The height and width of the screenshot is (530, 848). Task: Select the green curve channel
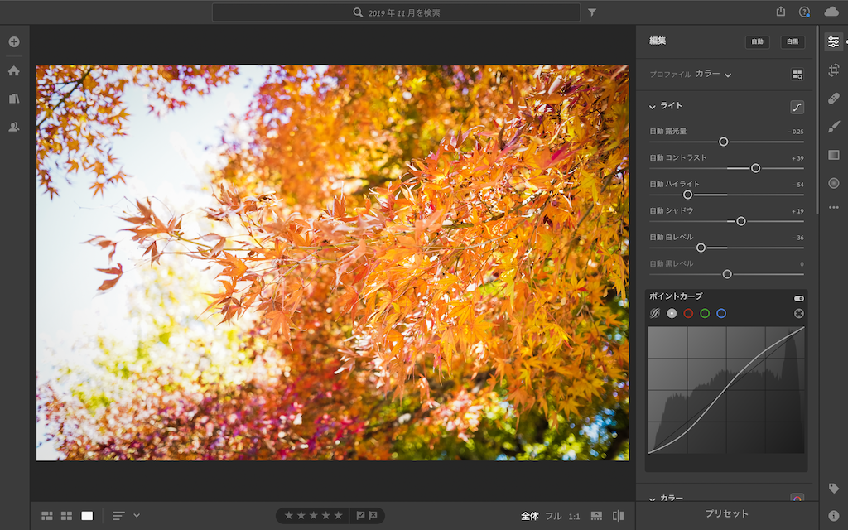click(x=705, y=314)
